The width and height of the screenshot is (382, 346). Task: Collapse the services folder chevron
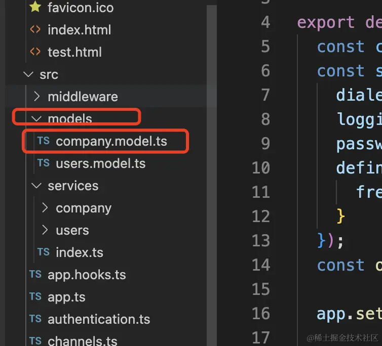[x=36, y=186]
